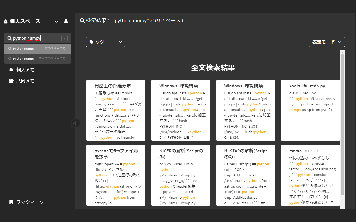Click the slash shortcut badge in search box

65,38
